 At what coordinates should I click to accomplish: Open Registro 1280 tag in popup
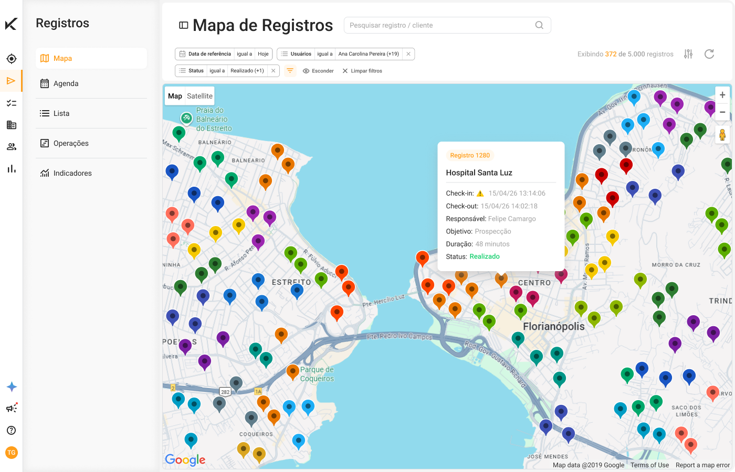pos(470,155)
